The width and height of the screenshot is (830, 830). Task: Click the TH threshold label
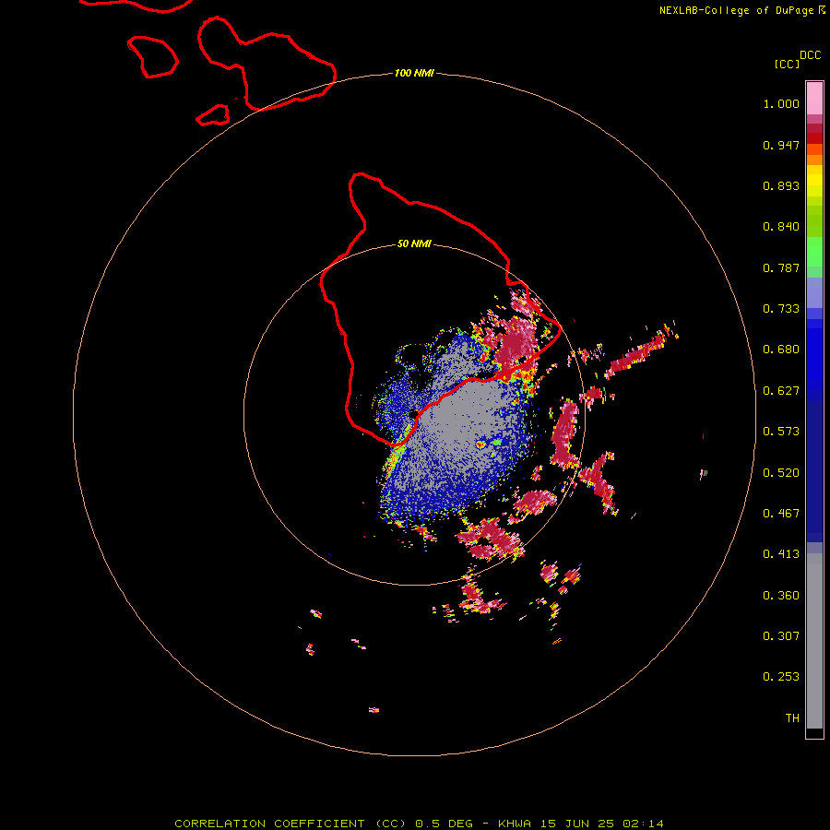792,718
